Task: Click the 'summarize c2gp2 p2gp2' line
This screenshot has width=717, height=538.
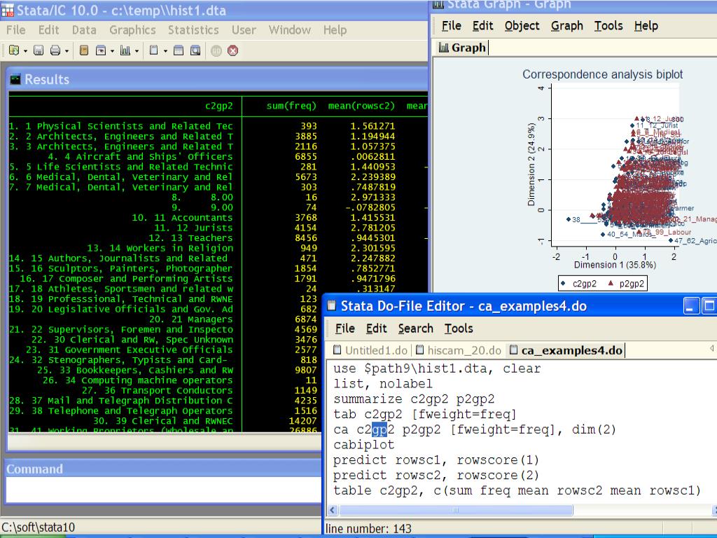Action: click(414, 399)
